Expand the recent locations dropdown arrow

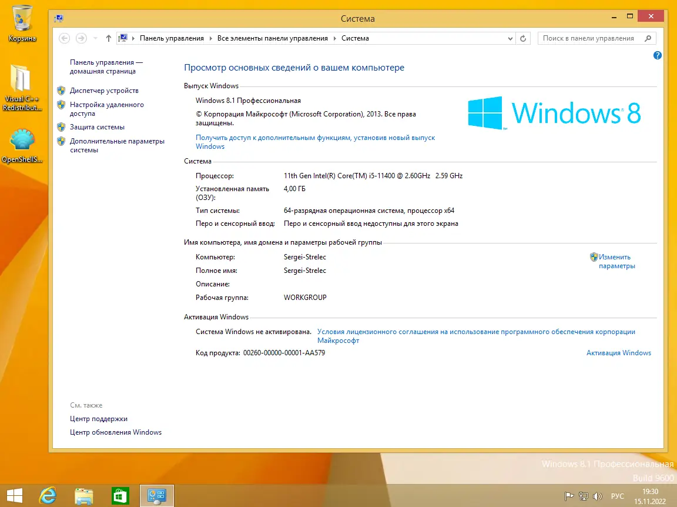[95, 38]
